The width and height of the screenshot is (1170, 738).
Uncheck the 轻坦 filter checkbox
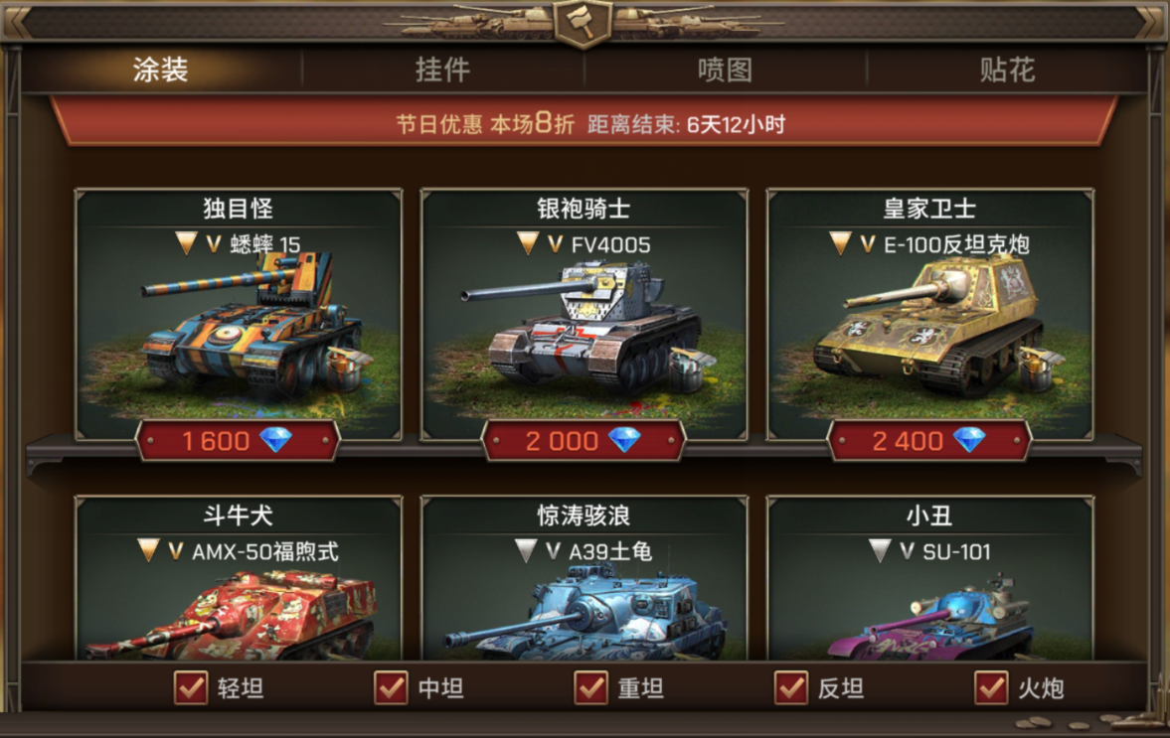191,687
